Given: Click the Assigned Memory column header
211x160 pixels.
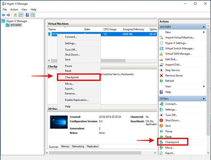Looking at the screenshot, I should coord(135,29).
